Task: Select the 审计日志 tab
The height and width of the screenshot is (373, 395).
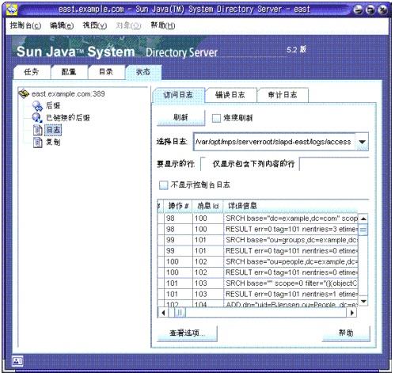Action: (x=283, y=95)
